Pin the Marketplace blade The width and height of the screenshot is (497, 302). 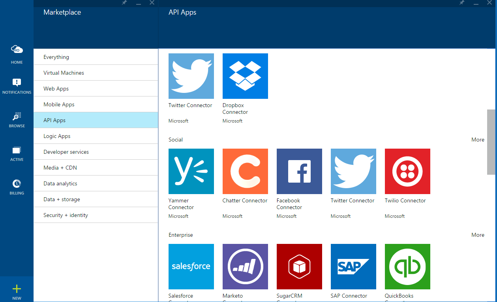124,3
